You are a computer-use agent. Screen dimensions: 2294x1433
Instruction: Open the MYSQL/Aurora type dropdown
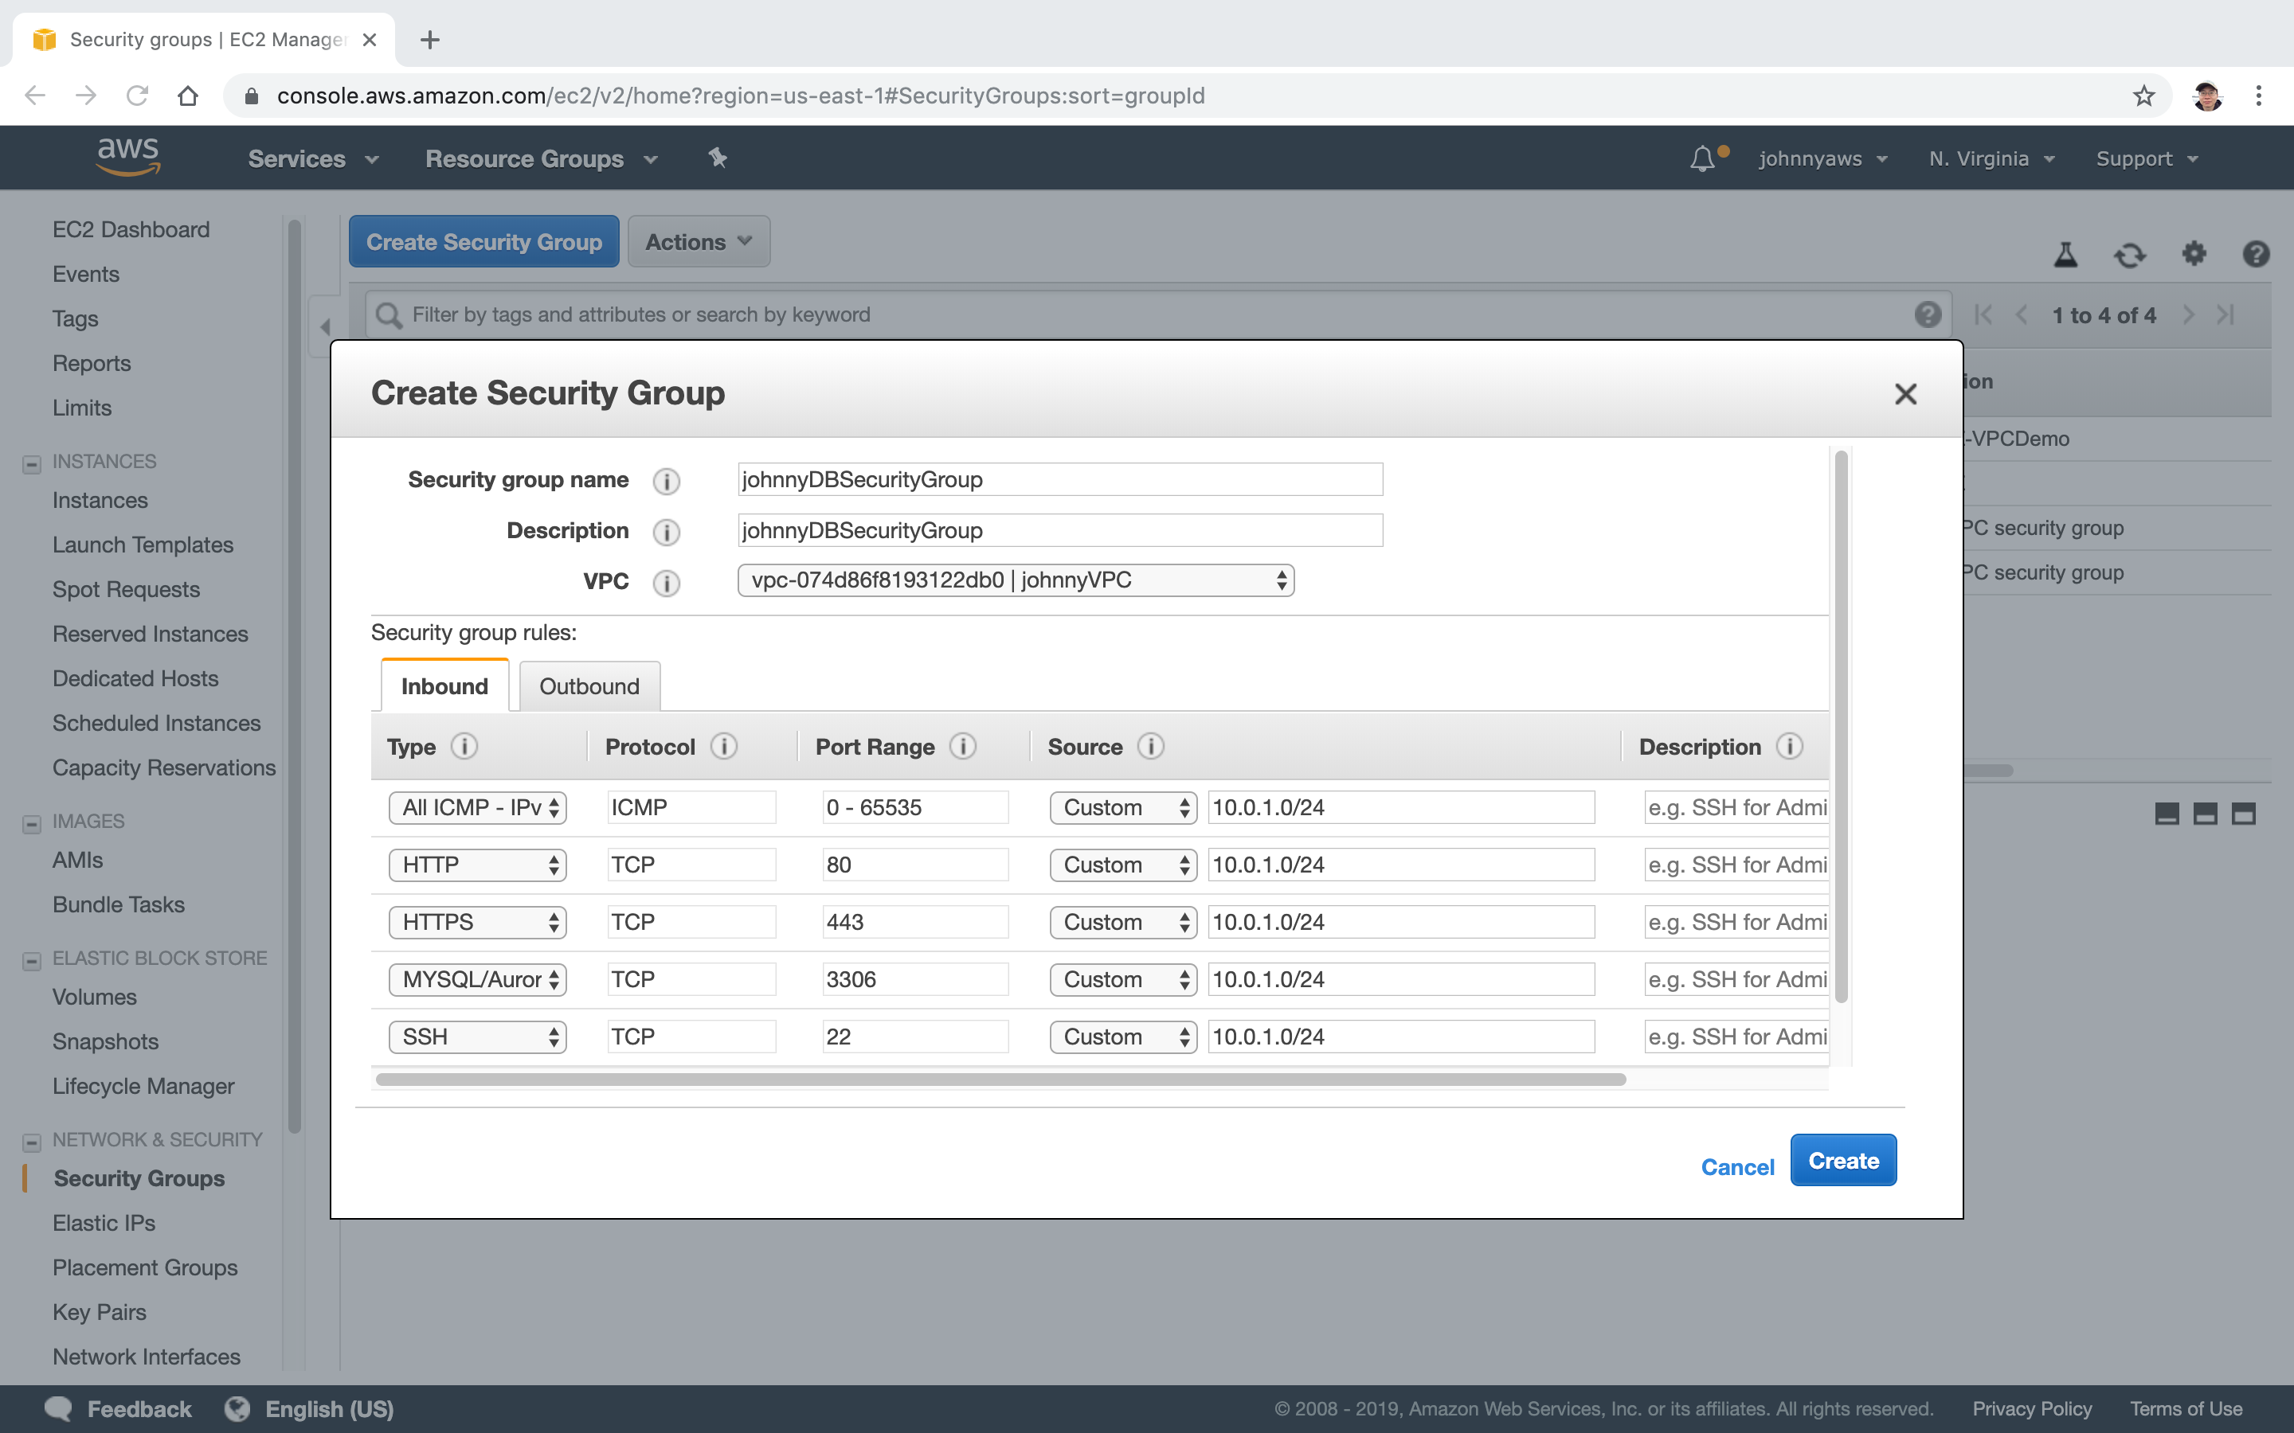477,979
